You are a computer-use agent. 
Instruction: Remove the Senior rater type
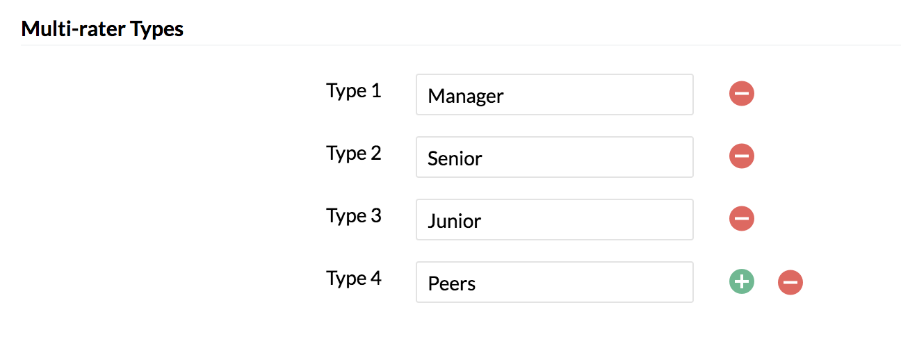(x=742, y=156)
